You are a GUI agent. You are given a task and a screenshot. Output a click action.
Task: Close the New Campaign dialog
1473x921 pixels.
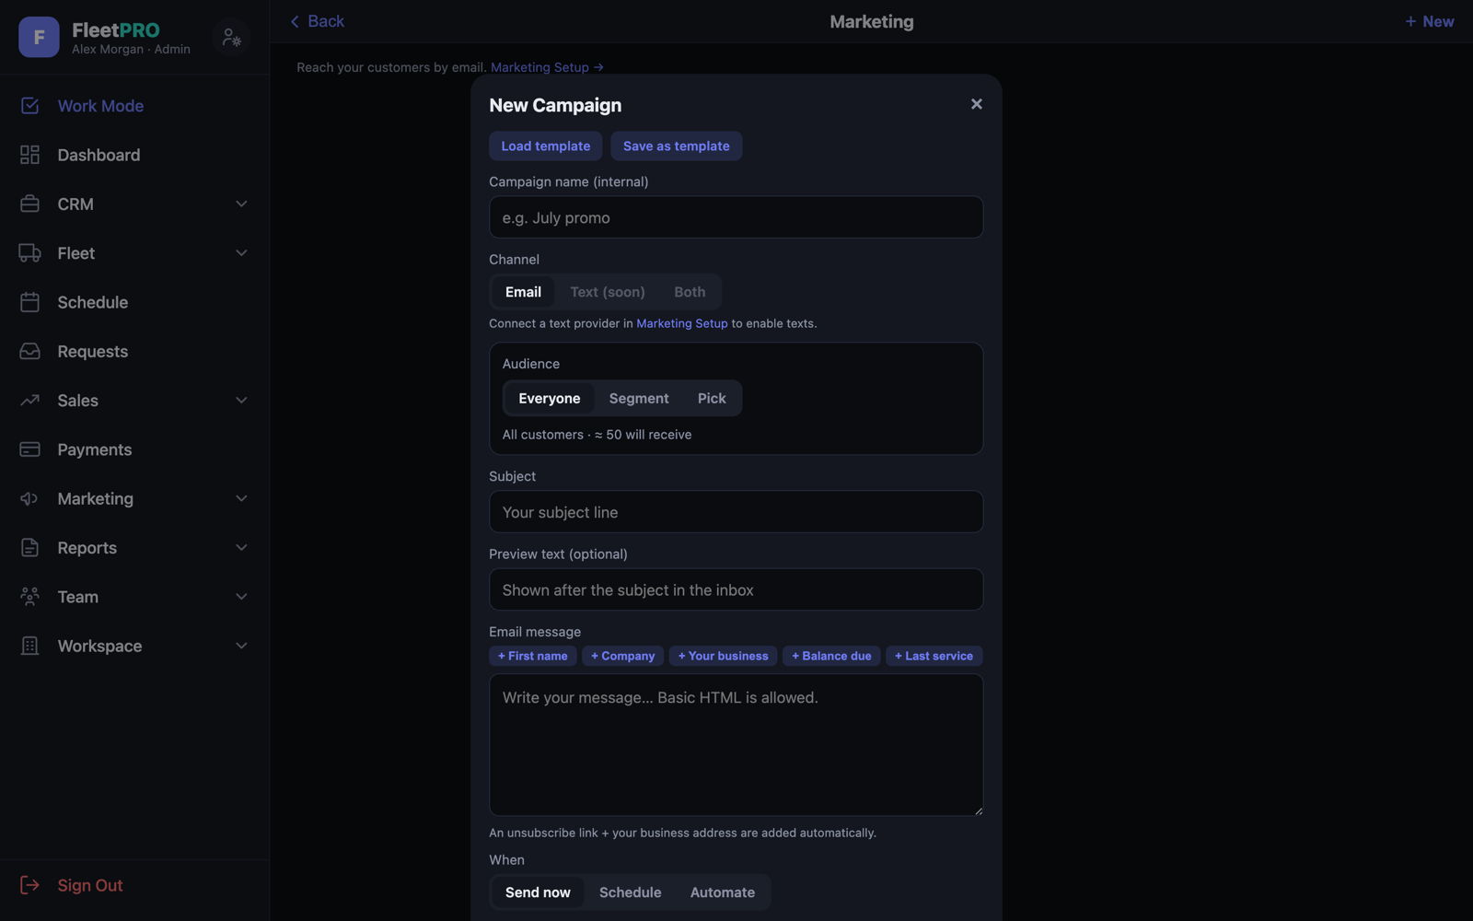tap(977, 104)
